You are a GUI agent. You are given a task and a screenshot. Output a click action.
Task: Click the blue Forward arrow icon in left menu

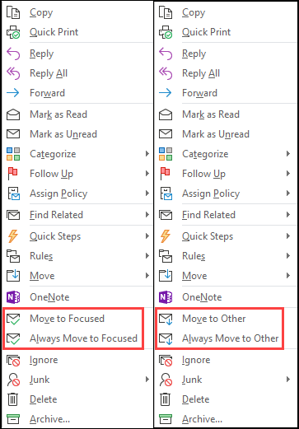click(13, 93)
